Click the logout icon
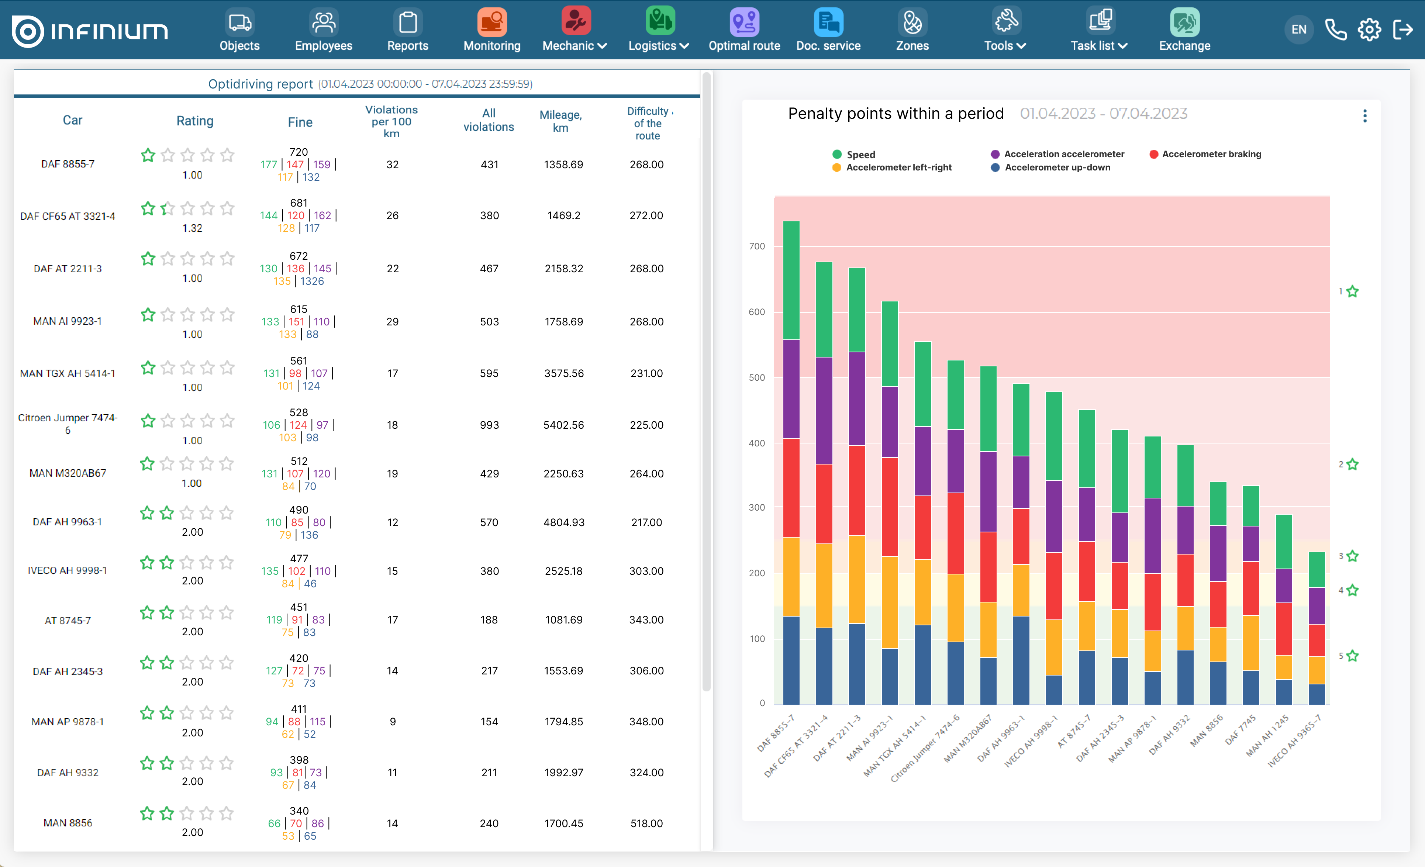The image size is (1425, 867). coord(1403,29)
